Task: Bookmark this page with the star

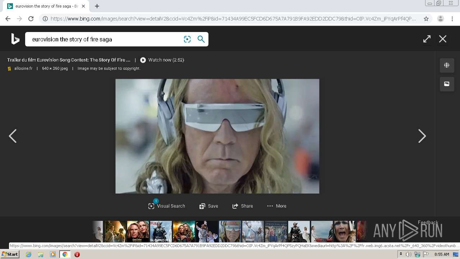Action: click(426, 19)
